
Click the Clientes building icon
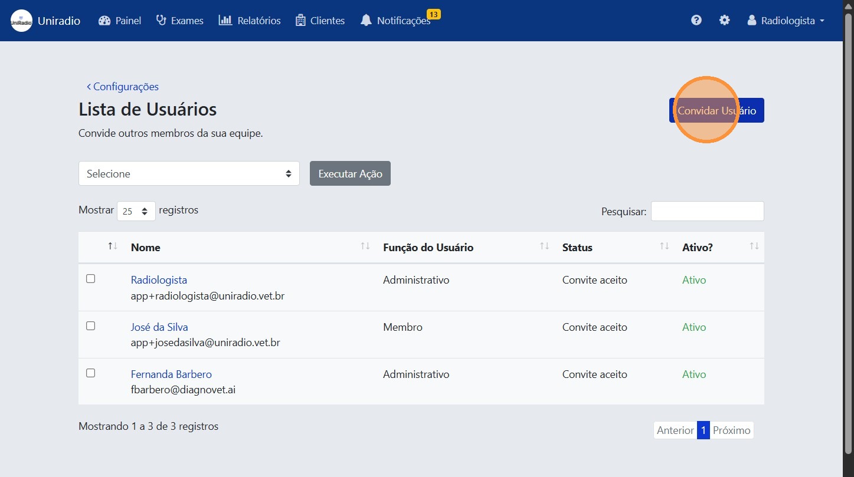300,20
